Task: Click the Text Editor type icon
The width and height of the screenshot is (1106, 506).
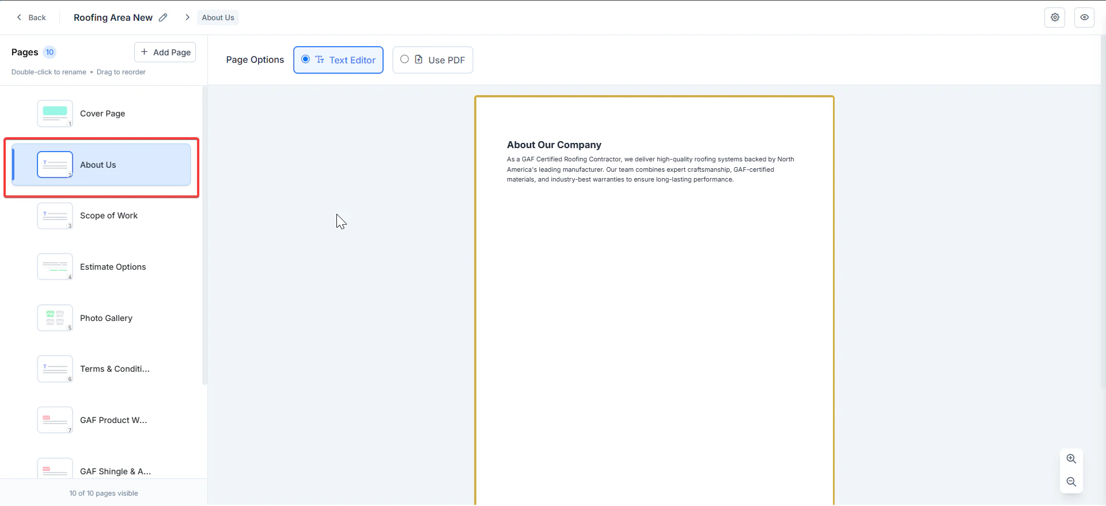Action: (320, 59)
